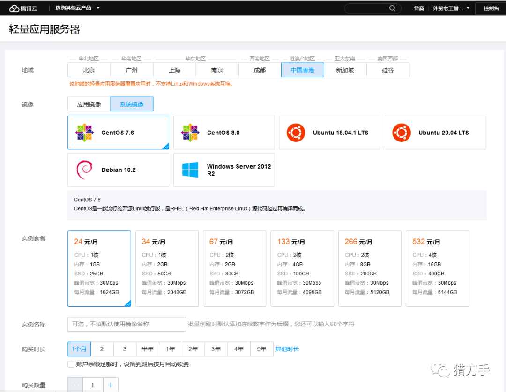Select the 成都 region option

click(x=260, y=70)
